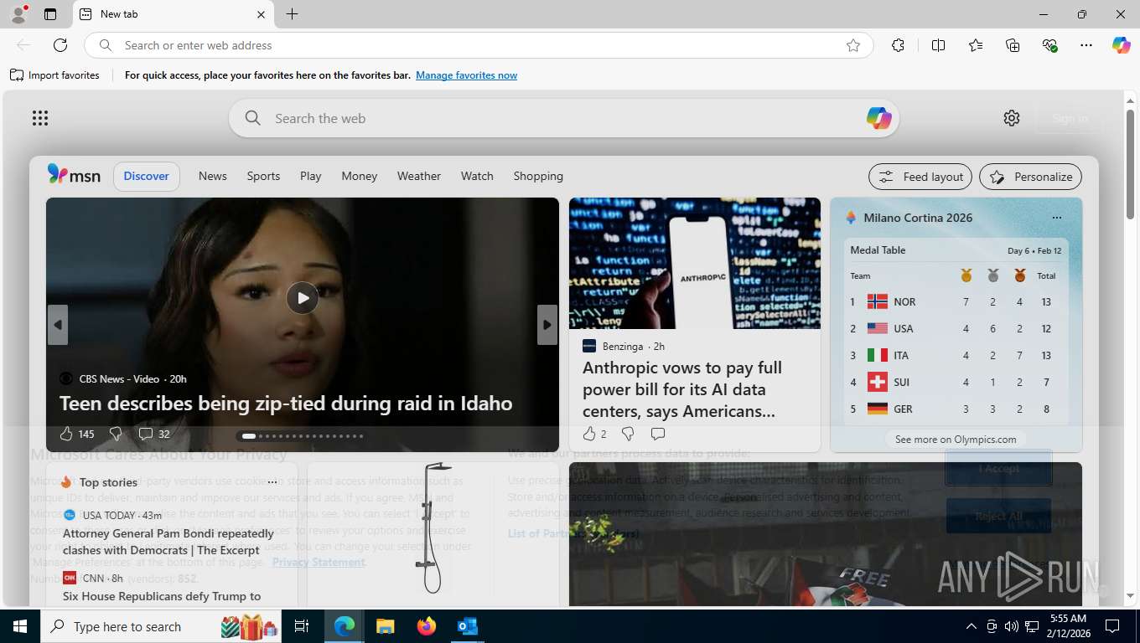Click the Personalize button
This screenshot has height=643, width=1140.
coord(1031,177)
